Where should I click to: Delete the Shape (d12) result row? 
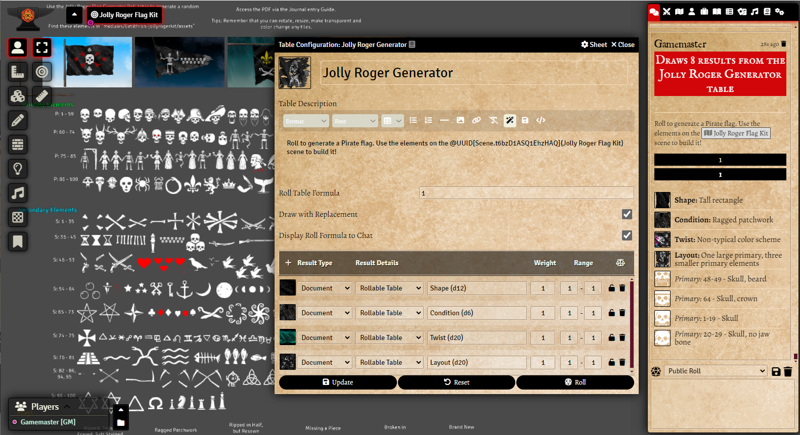622,288
